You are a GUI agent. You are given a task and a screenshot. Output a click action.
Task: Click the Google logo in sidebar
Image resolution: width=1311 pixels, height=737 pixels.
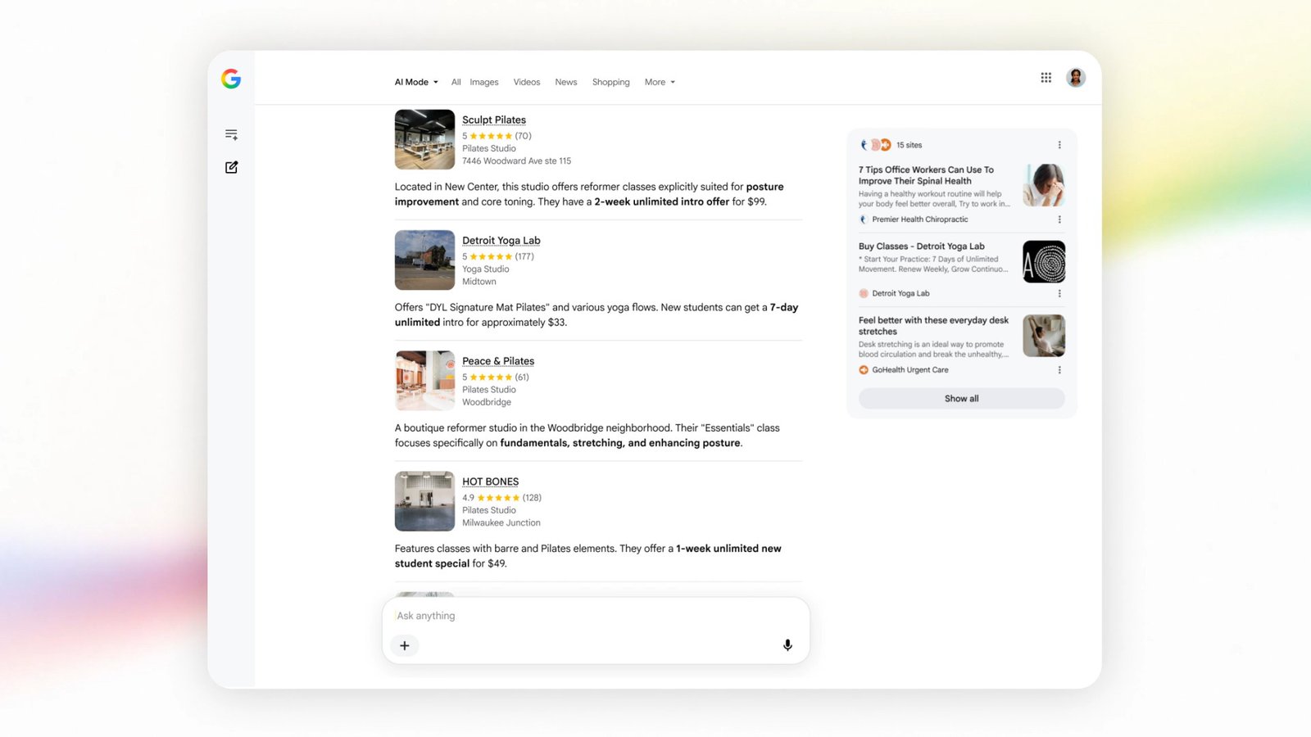click(x=231, y=79)
